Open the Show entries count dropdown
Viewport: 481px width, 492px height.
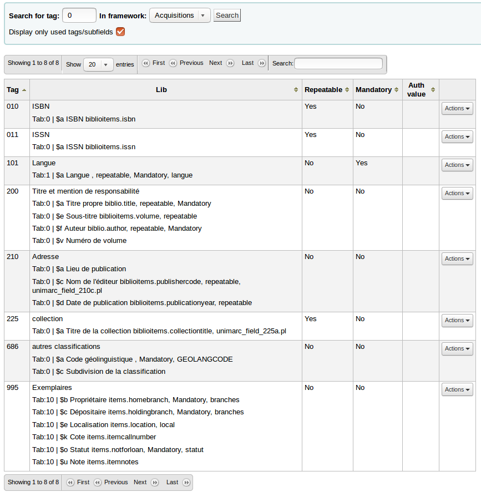pos(98,64)
